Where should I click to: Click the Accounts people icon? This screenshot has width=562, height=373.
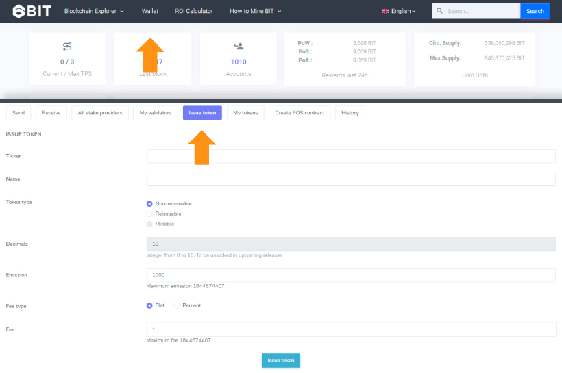(x=239, y=47)
